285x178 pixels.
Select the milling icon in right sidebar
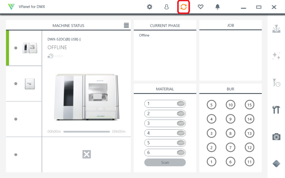click(276, 29)
